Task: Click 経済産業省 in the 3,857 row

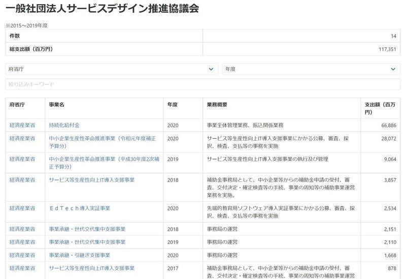Action: coord(22,180)
